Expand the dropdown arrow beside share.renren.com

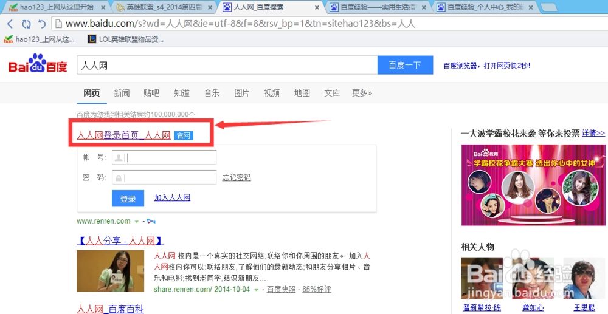pos(256,290)
